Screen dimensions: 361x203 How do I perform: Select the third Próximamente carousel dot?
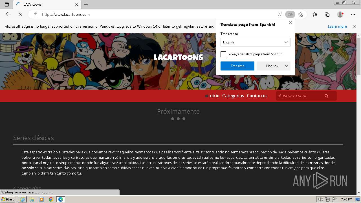(184, 119)
